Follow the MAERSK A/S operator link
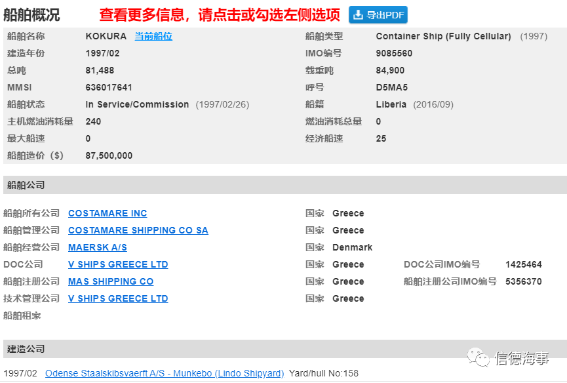The width and height of the screenshot is (567, 383). pyautogui.click(x=98, y=247)
